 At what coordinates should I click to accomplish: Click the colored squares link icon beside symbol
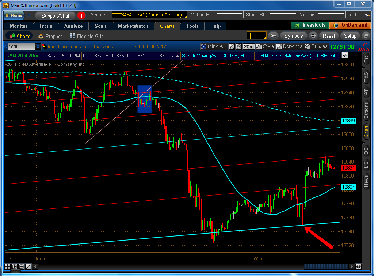tap(44, 46)
